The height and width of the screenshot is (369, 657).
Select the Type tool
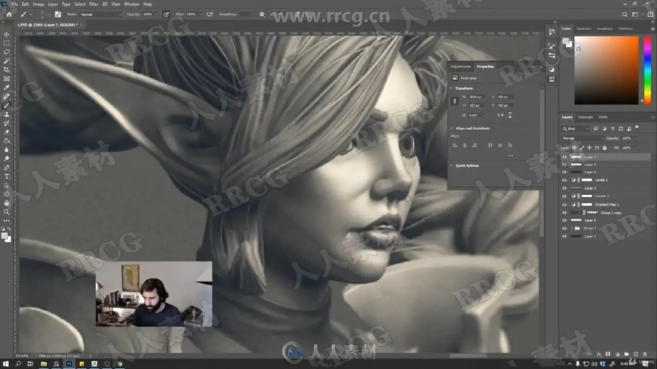[7, 176]
